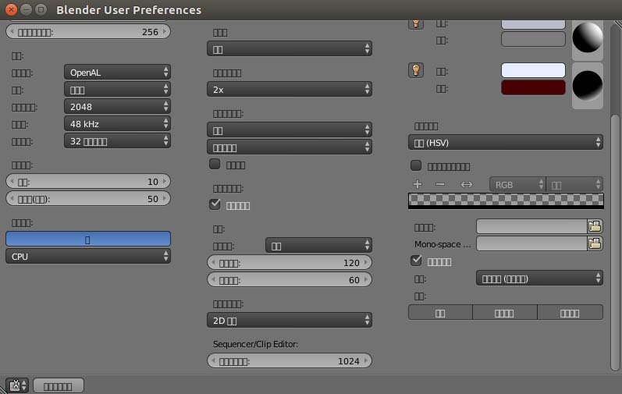Click the lower dark light direction sphere
Viewport: 622px width, 394px height.
tap(588, 86)
